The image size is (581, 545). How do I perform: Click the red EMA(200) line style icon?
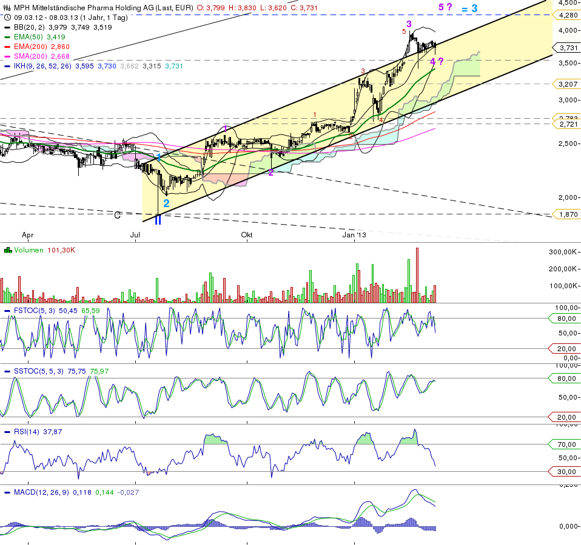point(7,45)
